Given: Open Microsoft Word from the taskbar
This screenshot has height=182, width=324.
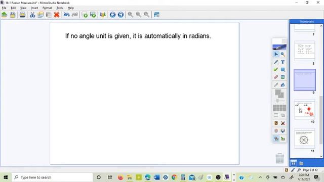Looking at the screenshot, I should [x=156, y=177].
